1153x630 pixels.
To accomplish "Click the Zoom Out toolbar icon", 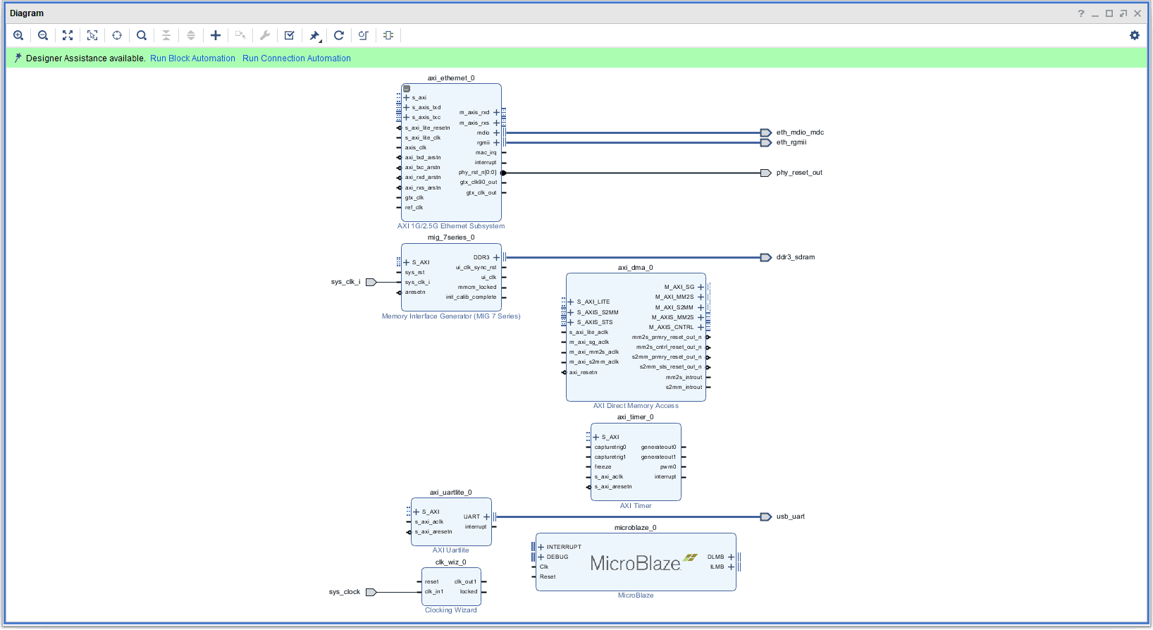I will pos(43,35).
